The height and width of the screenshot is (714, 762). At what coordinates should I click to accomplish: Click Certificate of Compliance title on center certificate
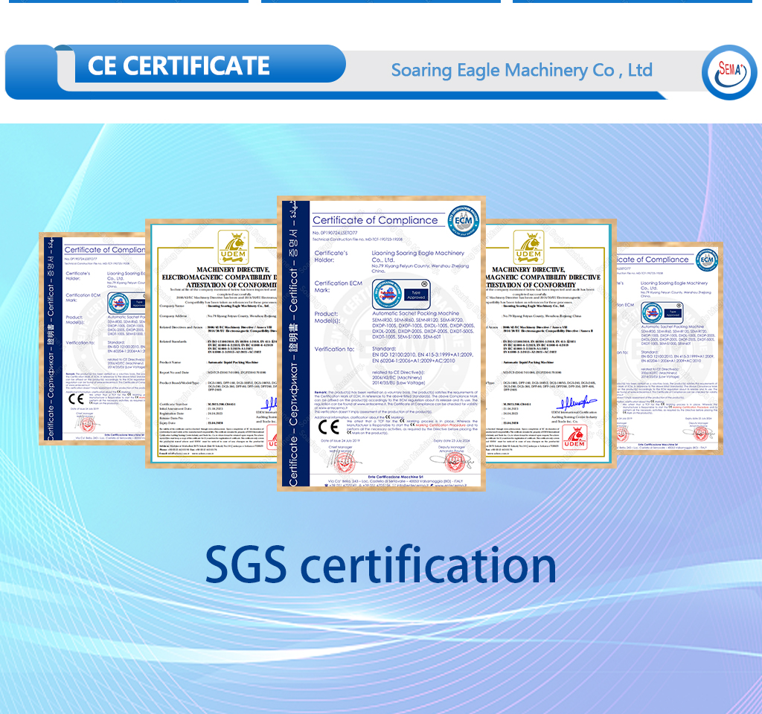pyautogui.click(x=375, y=220)
